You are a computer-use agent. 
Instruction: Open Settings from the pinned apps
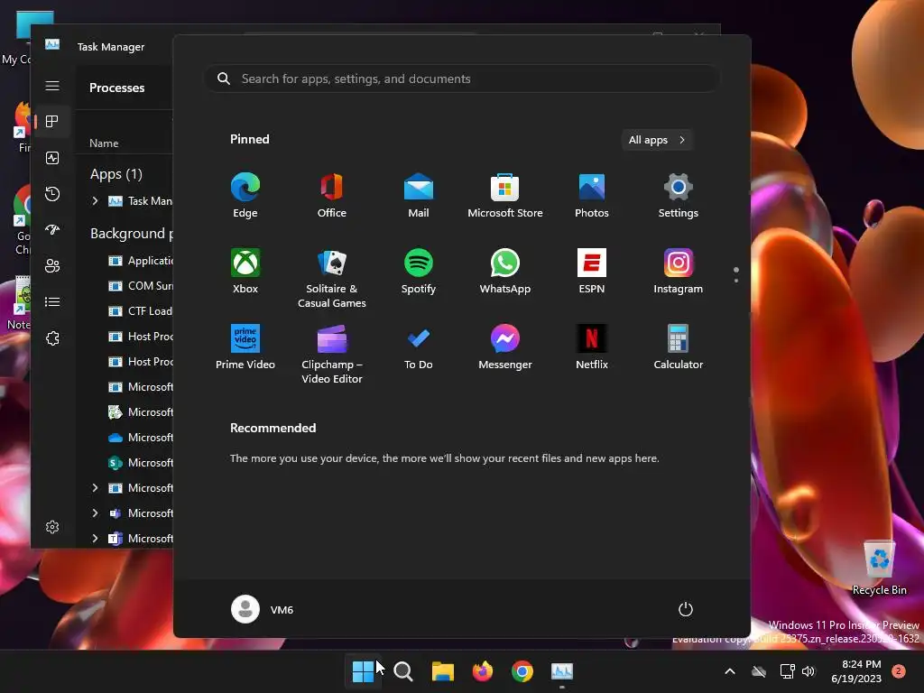679,196
